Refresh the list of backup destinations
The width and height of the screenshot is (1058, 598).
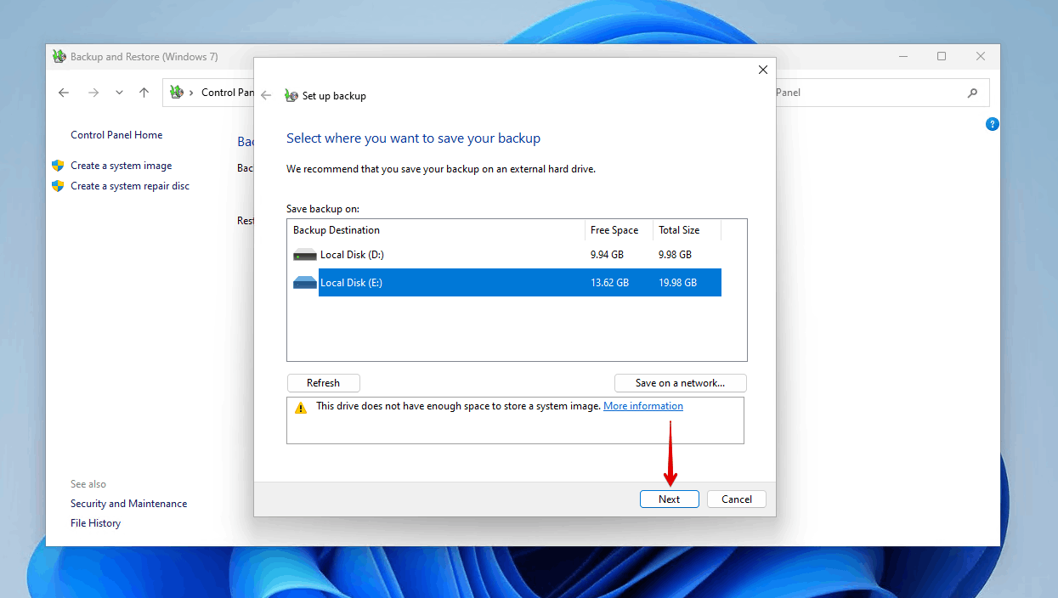point(323,382)
